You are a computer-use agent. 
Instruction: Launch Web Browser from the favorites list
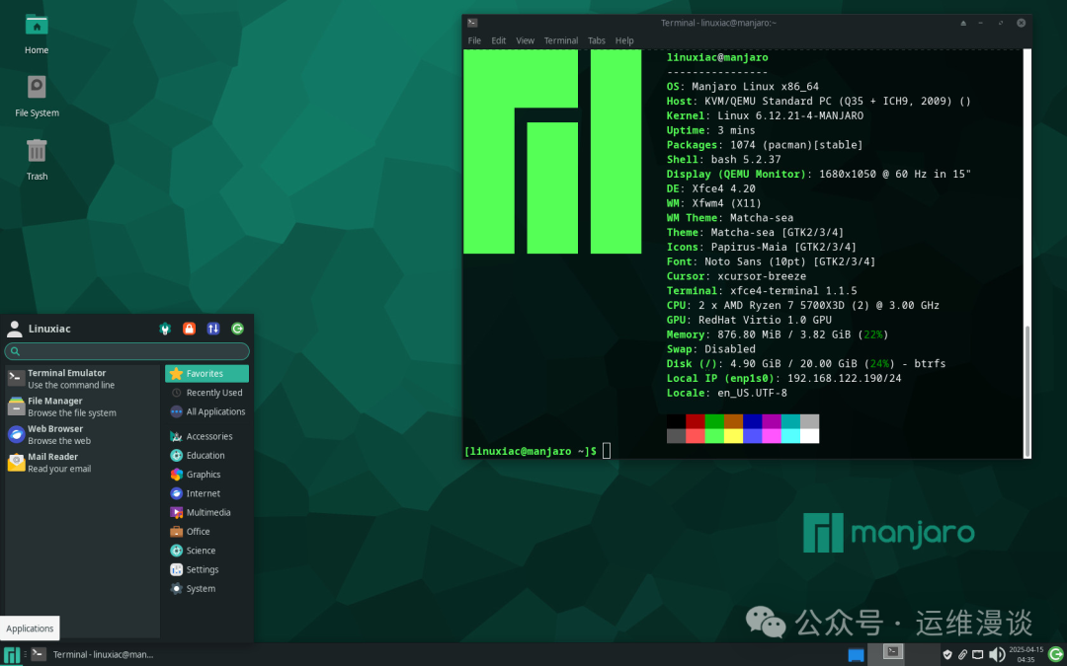pyautogui.click(x=59, y=434)
